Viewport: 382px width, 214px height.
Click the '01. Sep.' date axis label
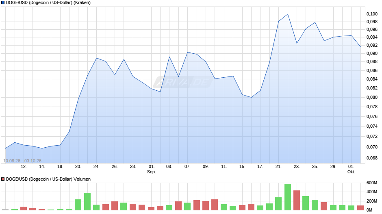point(152,169)
